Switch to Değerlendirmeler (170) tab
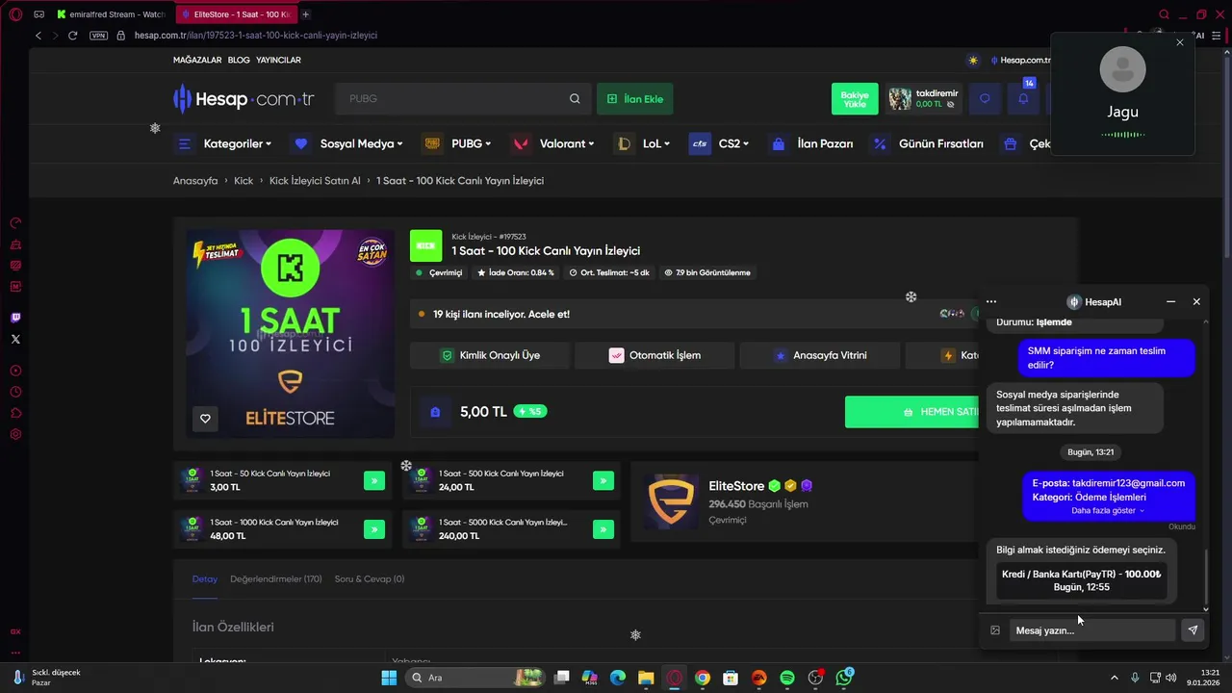1232x693 pixels. pyautogui.click(x=276, y=579)
